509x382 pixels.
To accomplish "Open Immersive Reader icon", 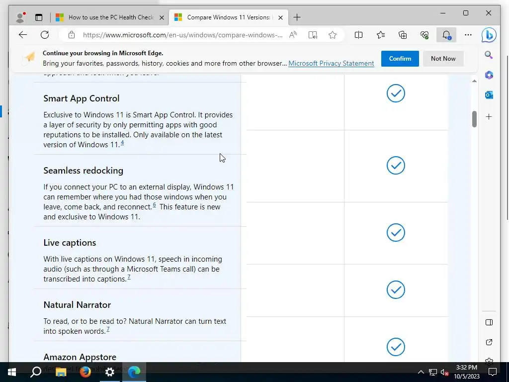I will coord(313,35).
